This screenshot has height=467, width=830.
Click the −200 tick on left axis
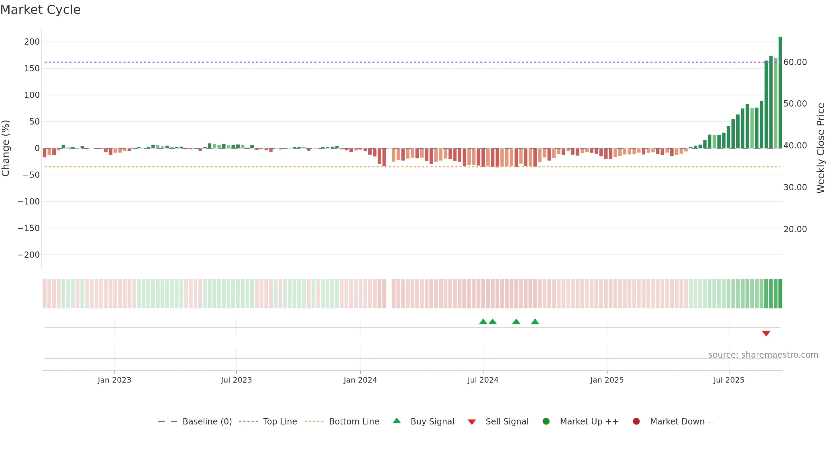(x=29, y=255)
